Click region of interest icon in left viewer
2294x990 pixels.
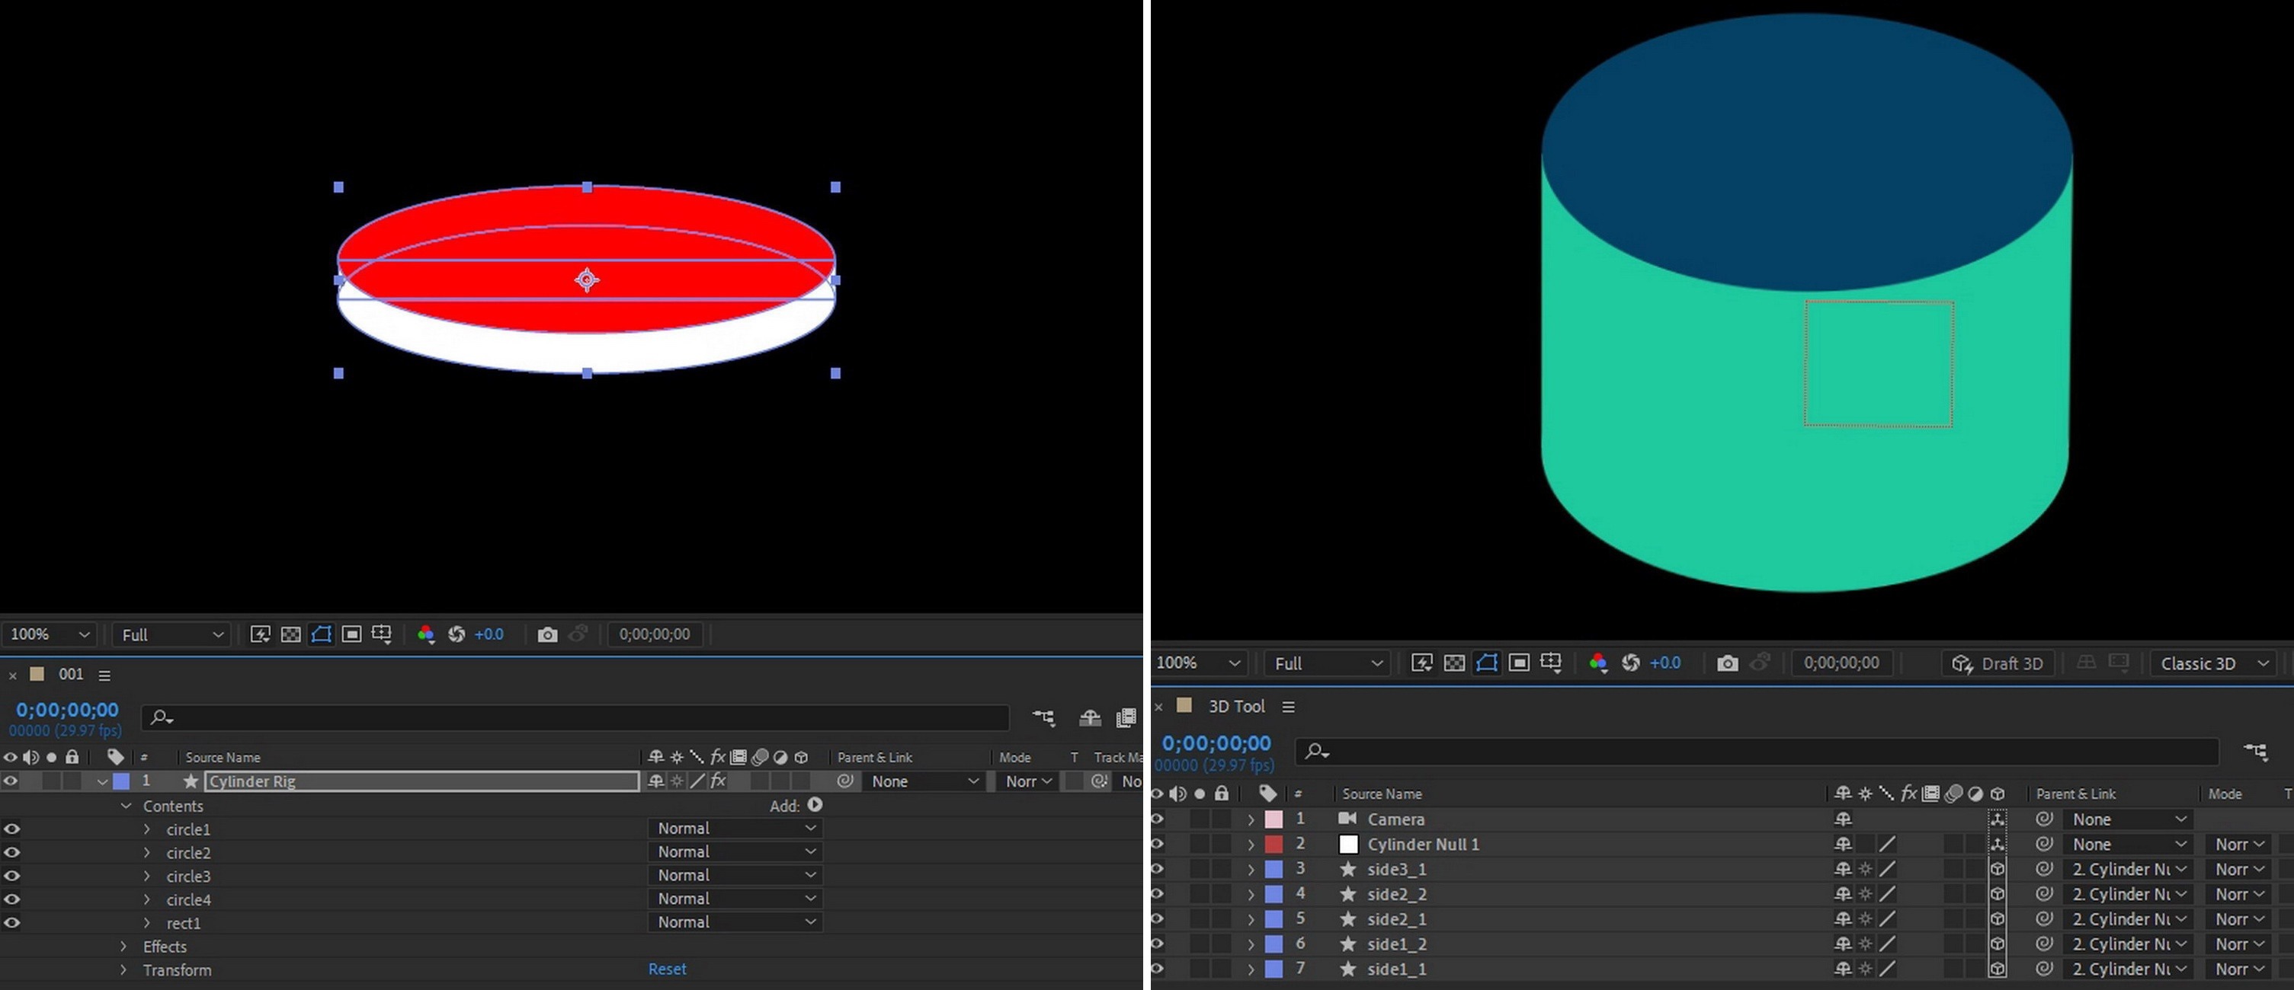(x=352, y=634)
